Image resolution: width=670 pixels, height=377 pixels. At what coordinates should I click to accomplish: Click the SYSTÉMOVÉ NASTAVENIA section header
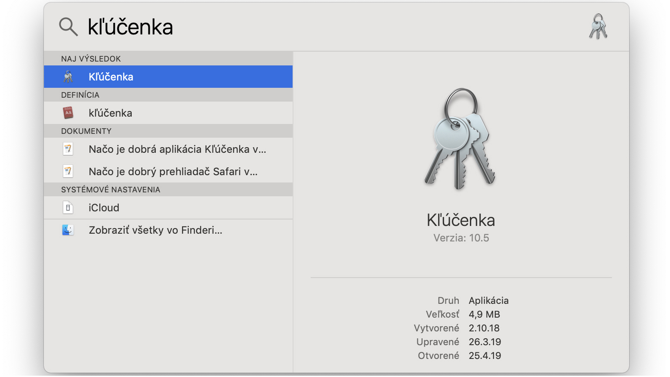168,189
